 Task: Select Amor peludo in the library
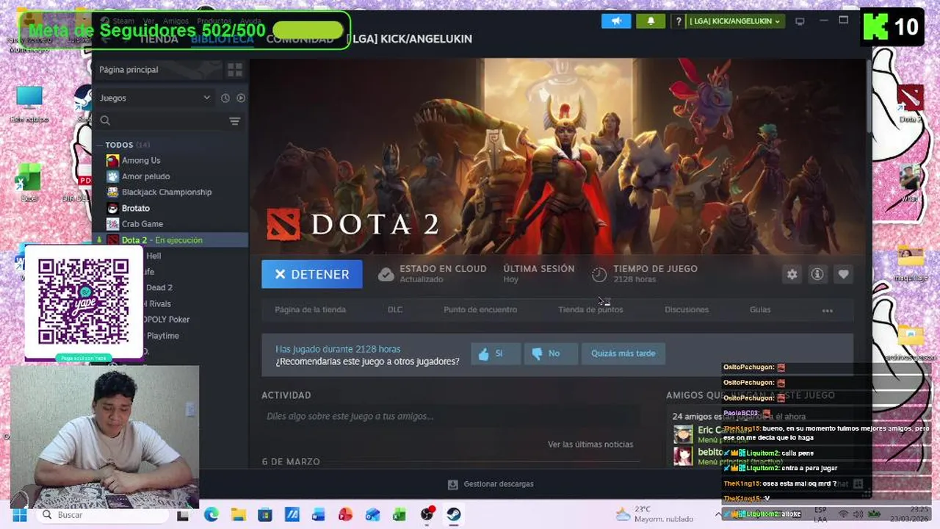point(145,176)
